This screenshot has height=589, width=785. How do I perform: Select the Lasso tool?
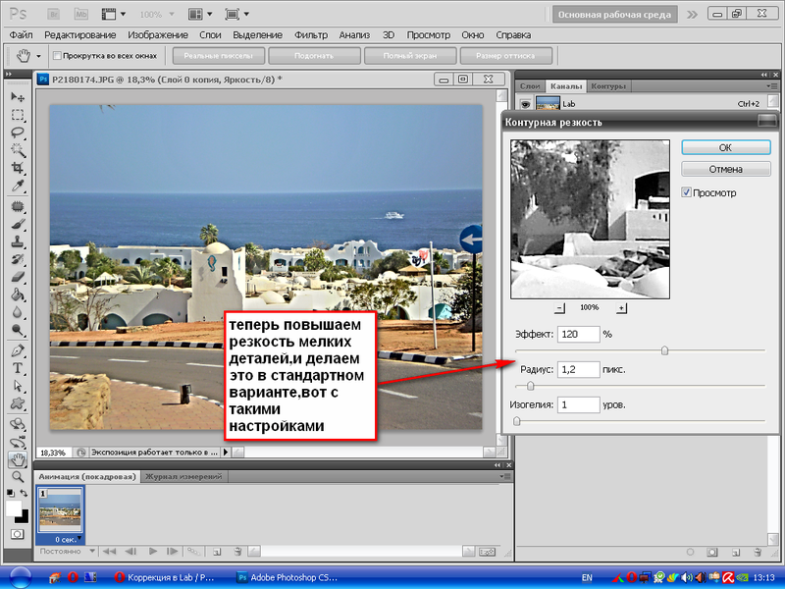point(18,133)
